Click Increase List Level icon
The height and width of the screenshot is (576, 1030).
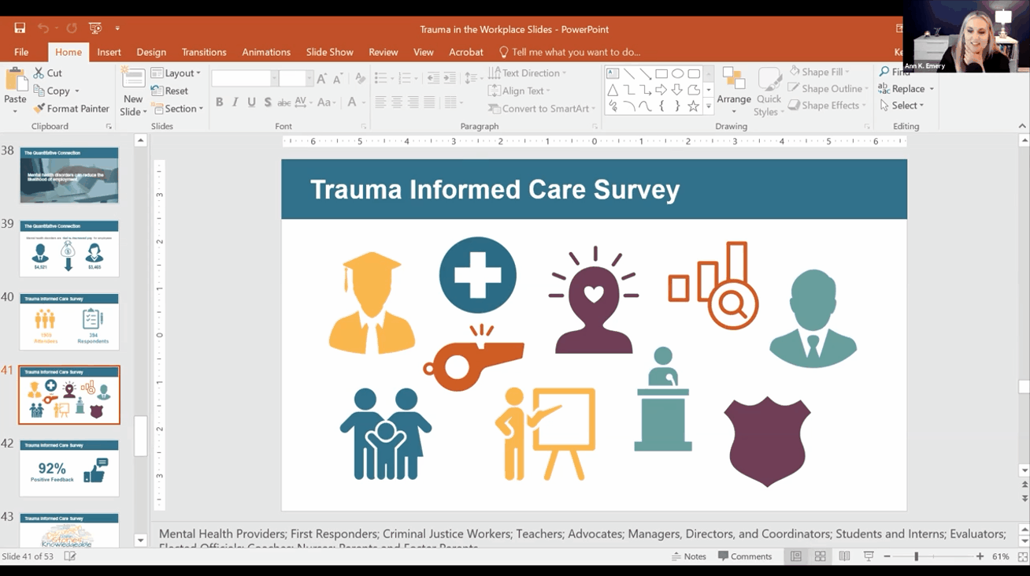449,78
